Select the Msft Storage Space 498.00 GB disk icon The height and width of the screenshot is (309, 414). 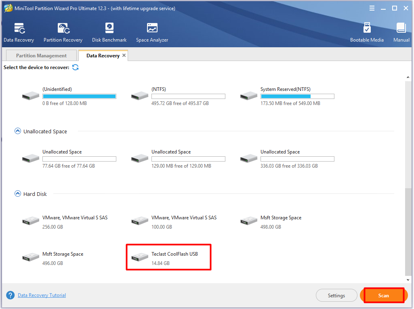(x=249, y=221)
